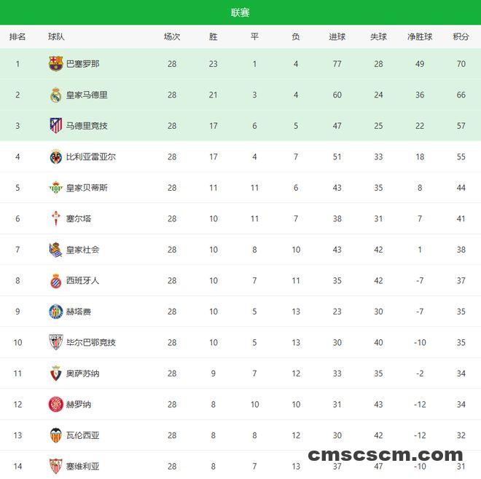Click the Barcelona club crest icon
481x479 pixels.
55,64
